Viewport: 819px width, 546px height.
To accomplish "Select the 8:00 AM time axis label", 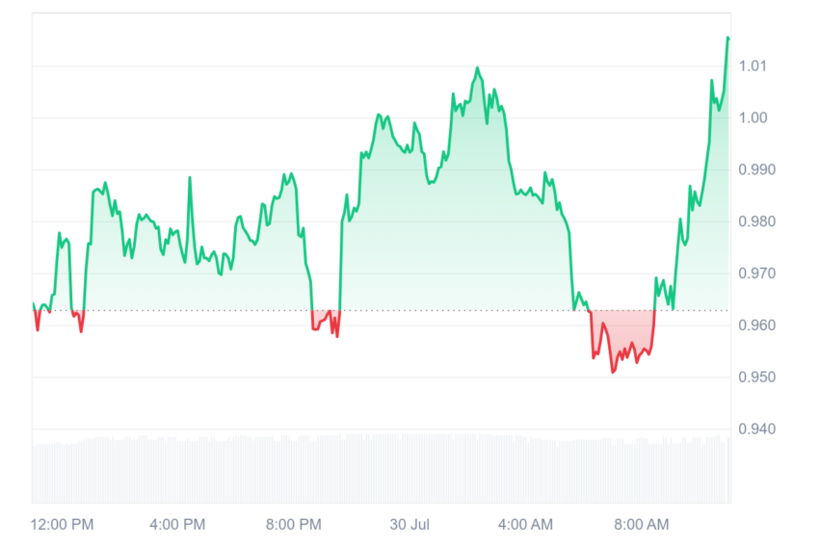I will (642, 525).
